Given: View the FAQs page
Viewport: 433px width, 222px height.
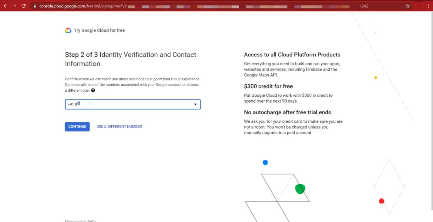Looking at the screenshot, I should click(x=92, y=221).
